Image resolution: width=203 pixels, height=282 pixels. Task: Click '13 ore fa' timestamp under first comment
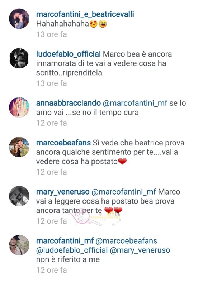(52, 34)
